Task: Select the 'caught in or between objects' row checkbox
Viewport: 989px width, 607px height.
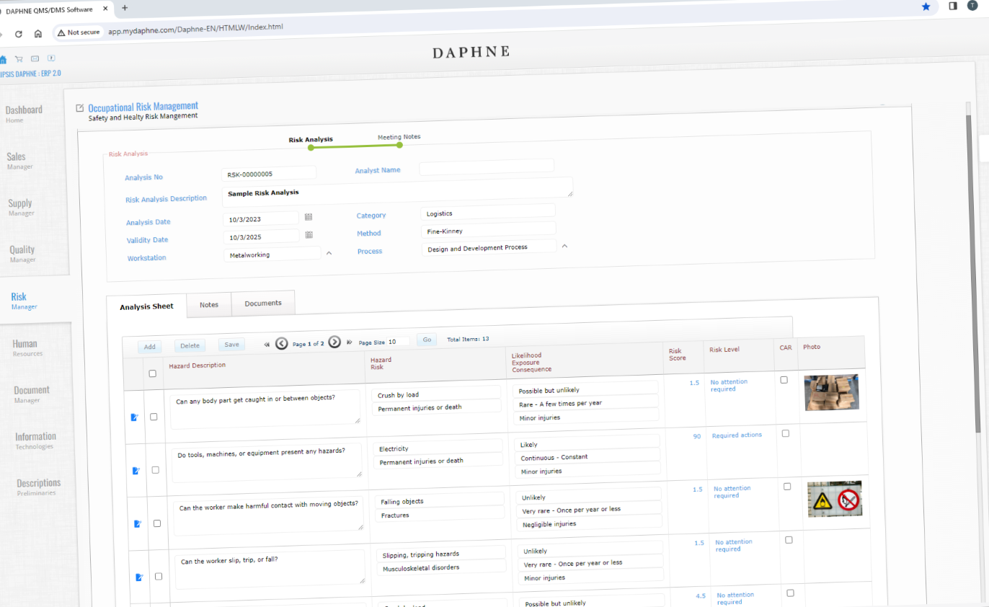Action: [x=154, y=417]
